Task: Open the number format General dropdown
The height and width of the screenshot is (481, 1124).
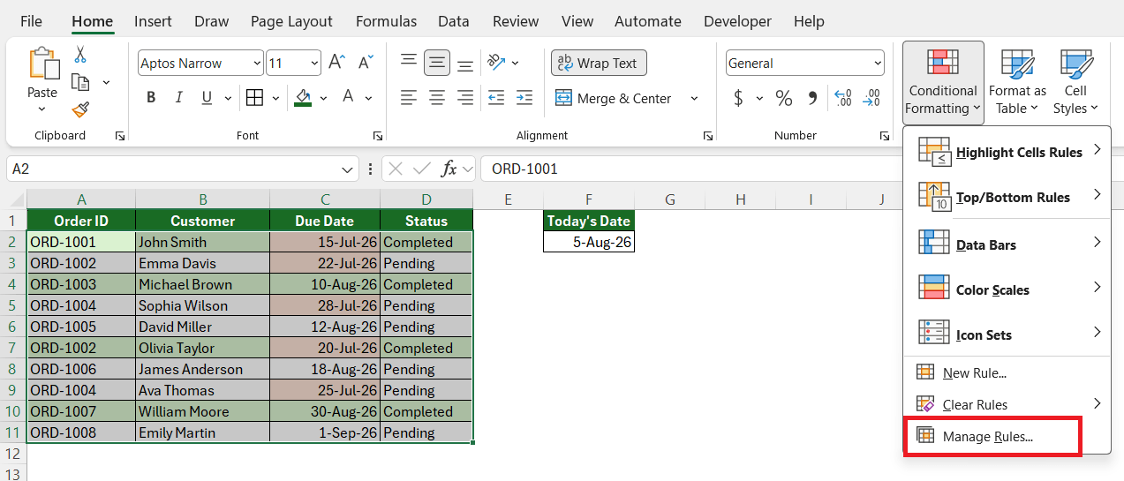Action: pyautogui.click(x=878, y=63)
